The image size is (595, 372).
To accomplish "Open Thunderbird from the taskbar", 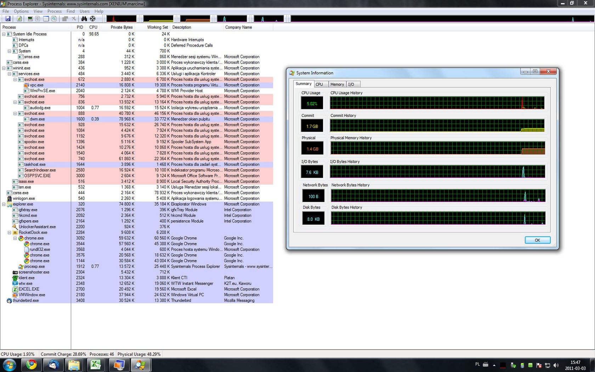I will click(x=53, y=365).
